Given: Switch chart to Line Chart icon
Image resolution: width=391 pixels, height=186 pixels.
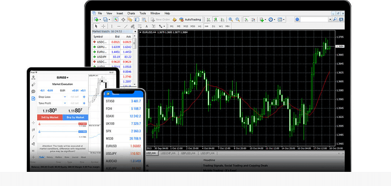Looking at the screenshot, I should 222,19.
